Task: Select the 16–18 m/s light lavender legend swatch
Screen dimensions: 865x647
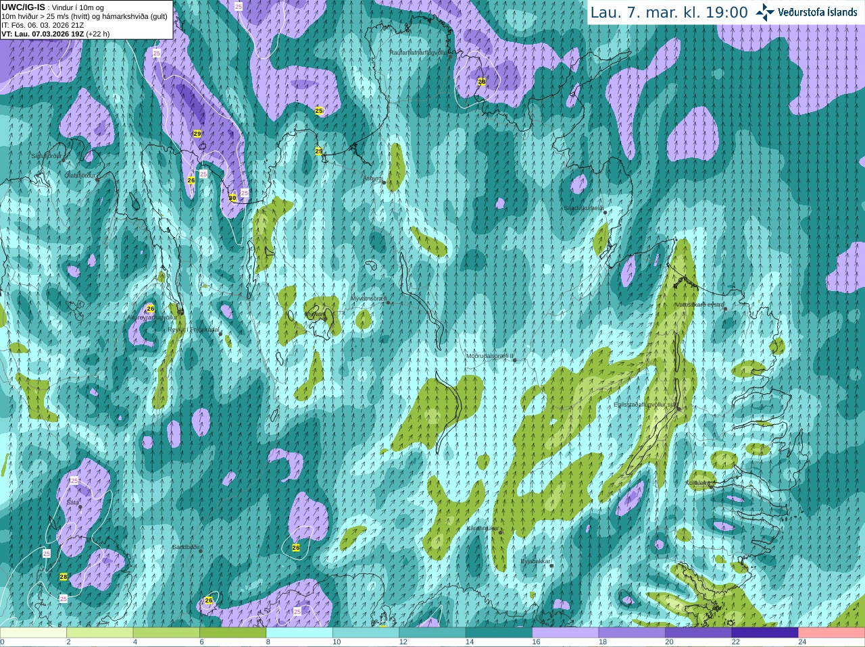Action: click(x=566, y=633)
